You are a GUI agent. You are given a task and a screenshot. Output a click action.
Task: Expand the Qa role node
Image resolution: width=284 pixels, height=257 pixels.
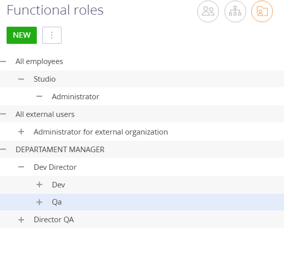(39, 202)
